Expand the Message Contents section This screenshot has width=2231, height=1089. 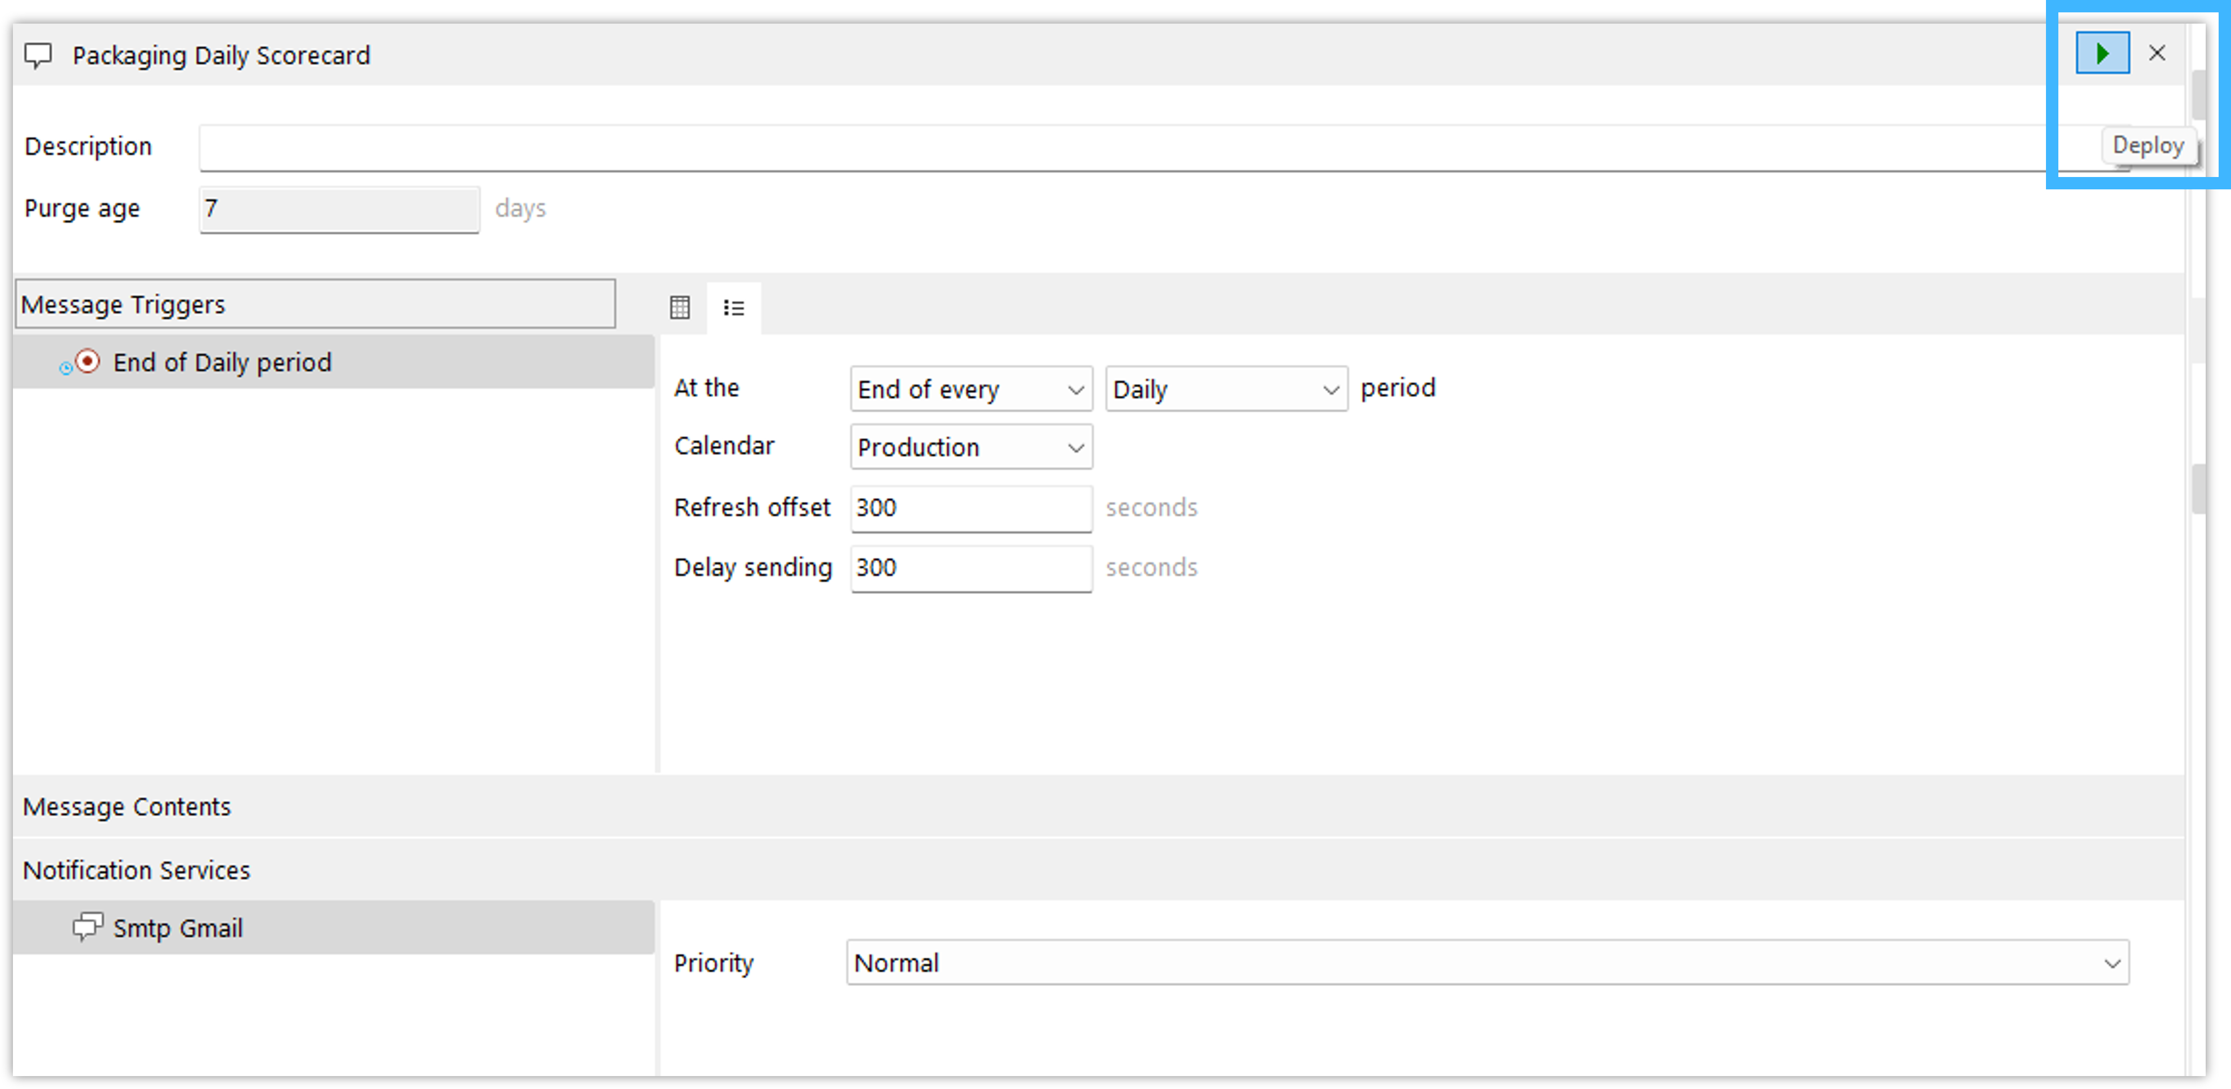click(1098, 806)
